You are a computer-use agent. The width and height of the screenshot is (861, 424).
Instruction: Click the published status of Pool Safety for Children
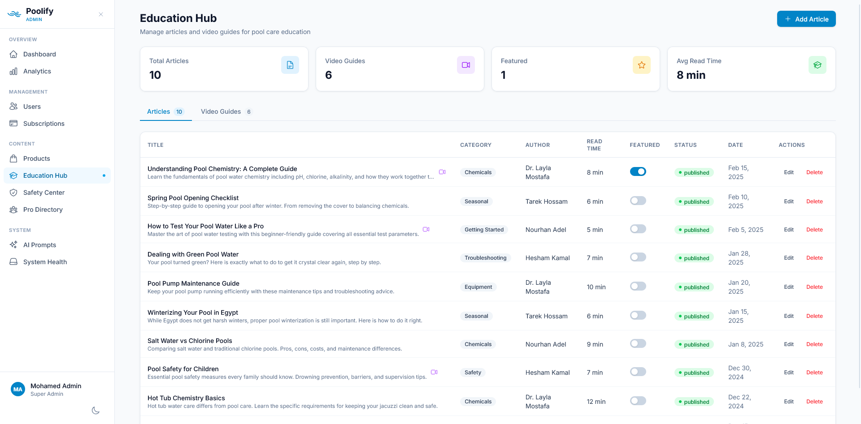(694, 373)
